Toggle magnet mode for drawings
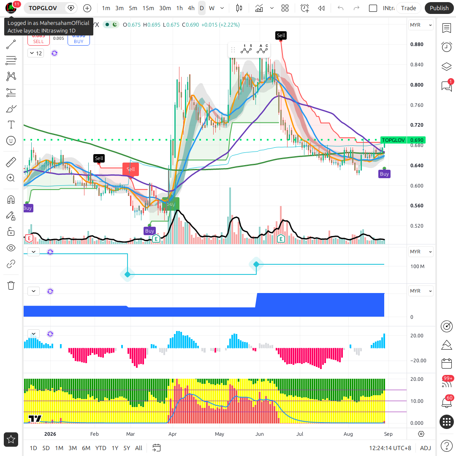This screenshot has height=456, width=456. coord(11,200)
